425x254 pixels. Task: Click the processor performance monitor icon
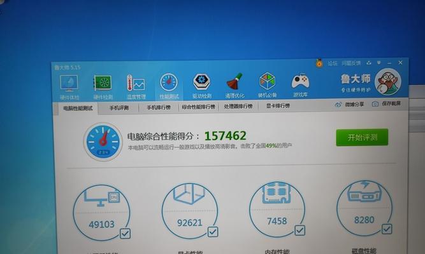102,197
